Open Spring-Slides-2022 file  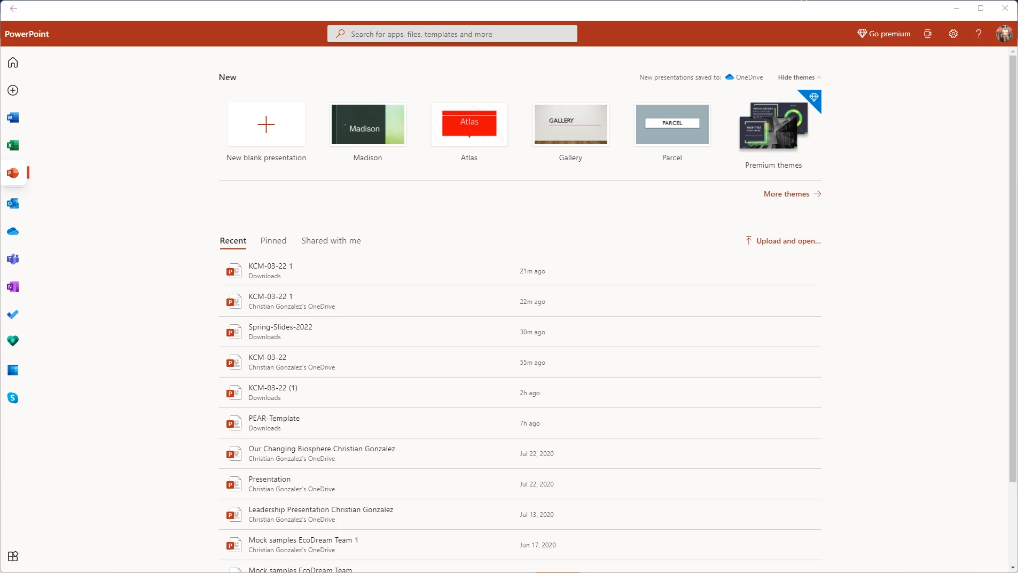pos(520,332)
